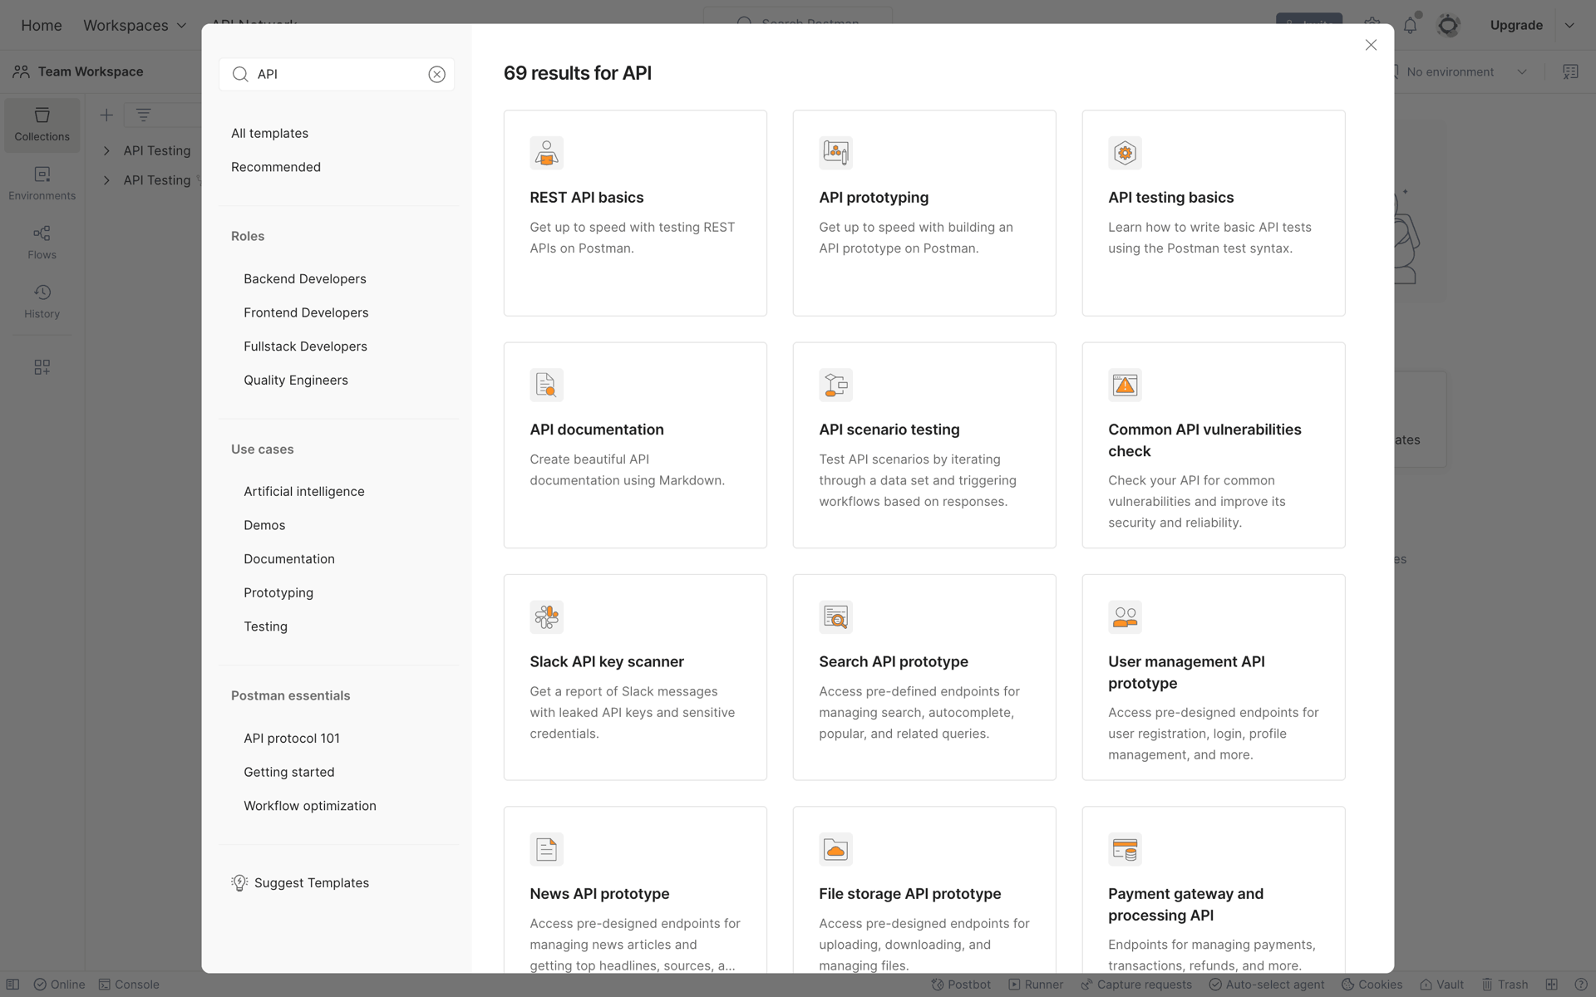The height and width of the screenshot is (997, 1596).
Task: Click the plus icon to create a new collection
Action: pyautogui.click(x=106, y=115)
